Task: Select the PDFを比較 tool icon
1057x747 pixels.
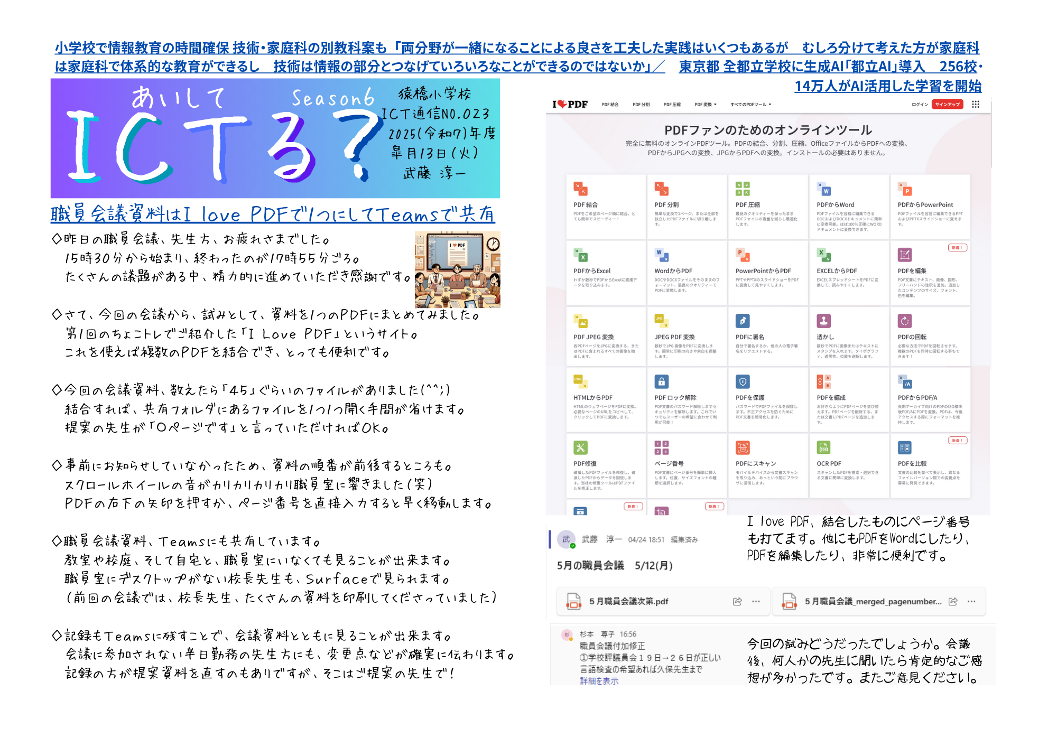Action: pyautogui.click(x=905, y=447)
